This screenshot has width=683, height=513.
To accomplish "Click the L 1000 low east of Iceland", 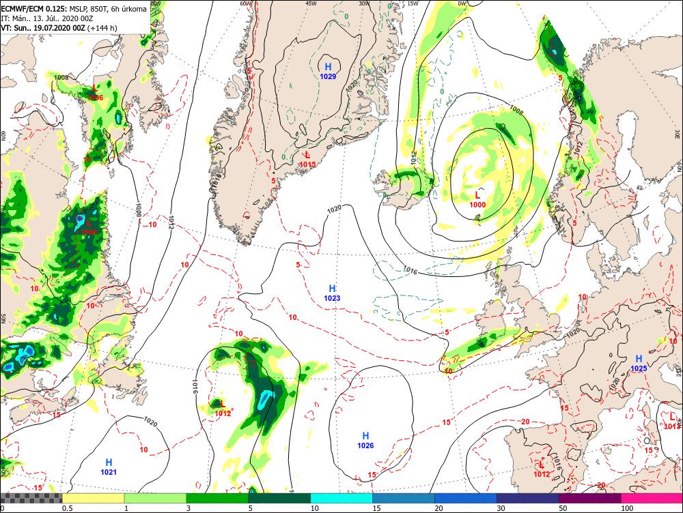I will tap(477, 200).
